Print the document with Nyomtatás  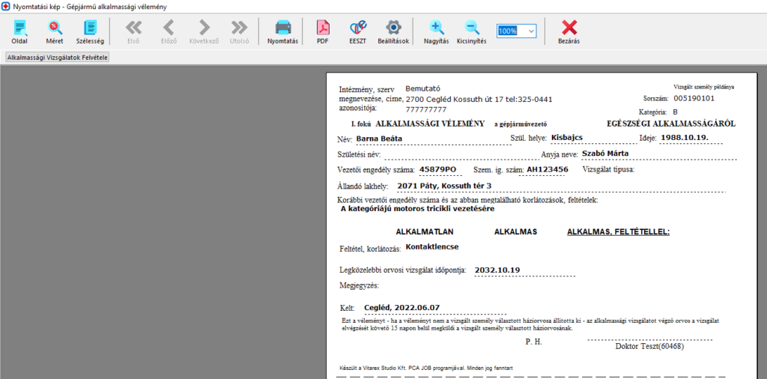(282, 31)
